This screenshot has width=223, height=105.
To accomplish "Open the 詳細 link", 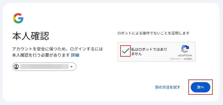I will pos(75,55).
